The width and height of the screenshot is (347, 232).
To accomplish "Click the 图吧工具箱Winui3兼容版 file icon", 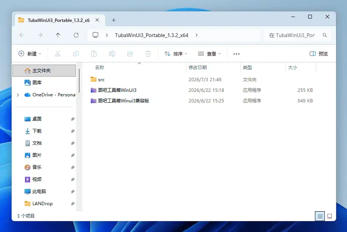I will 94,101.
